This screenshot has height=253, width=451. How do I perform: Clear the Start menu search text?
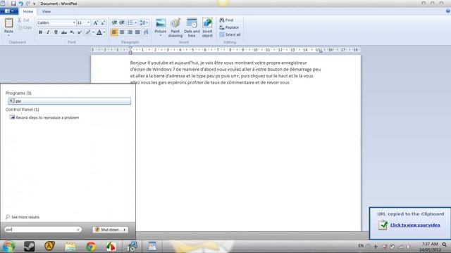click(x=78, y=230)
